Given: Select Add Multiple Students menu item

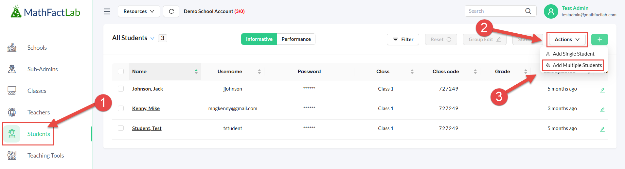Looking at the screenshot, I should tap(577, 65).
